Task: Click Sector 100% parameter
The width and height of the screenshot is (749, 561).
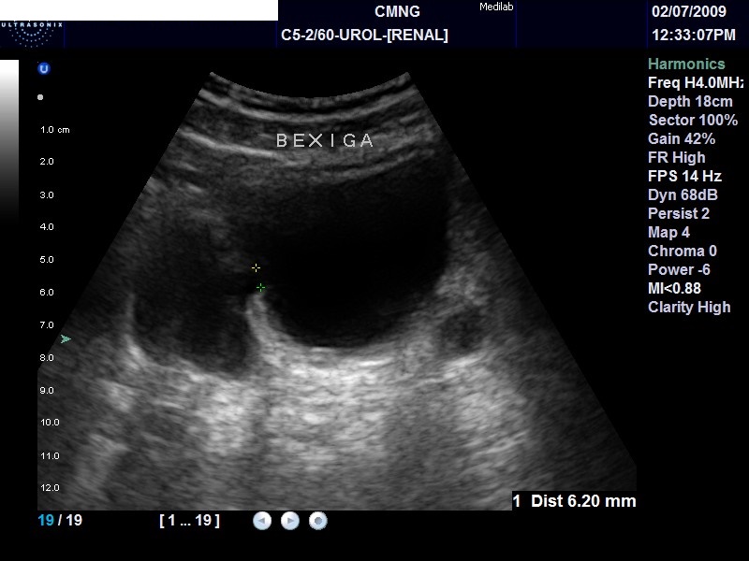Action: [x=693, y=120]
